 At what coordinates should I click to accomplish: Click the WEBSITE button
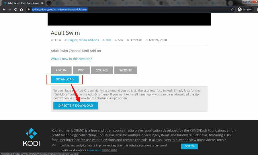(126, 70)
